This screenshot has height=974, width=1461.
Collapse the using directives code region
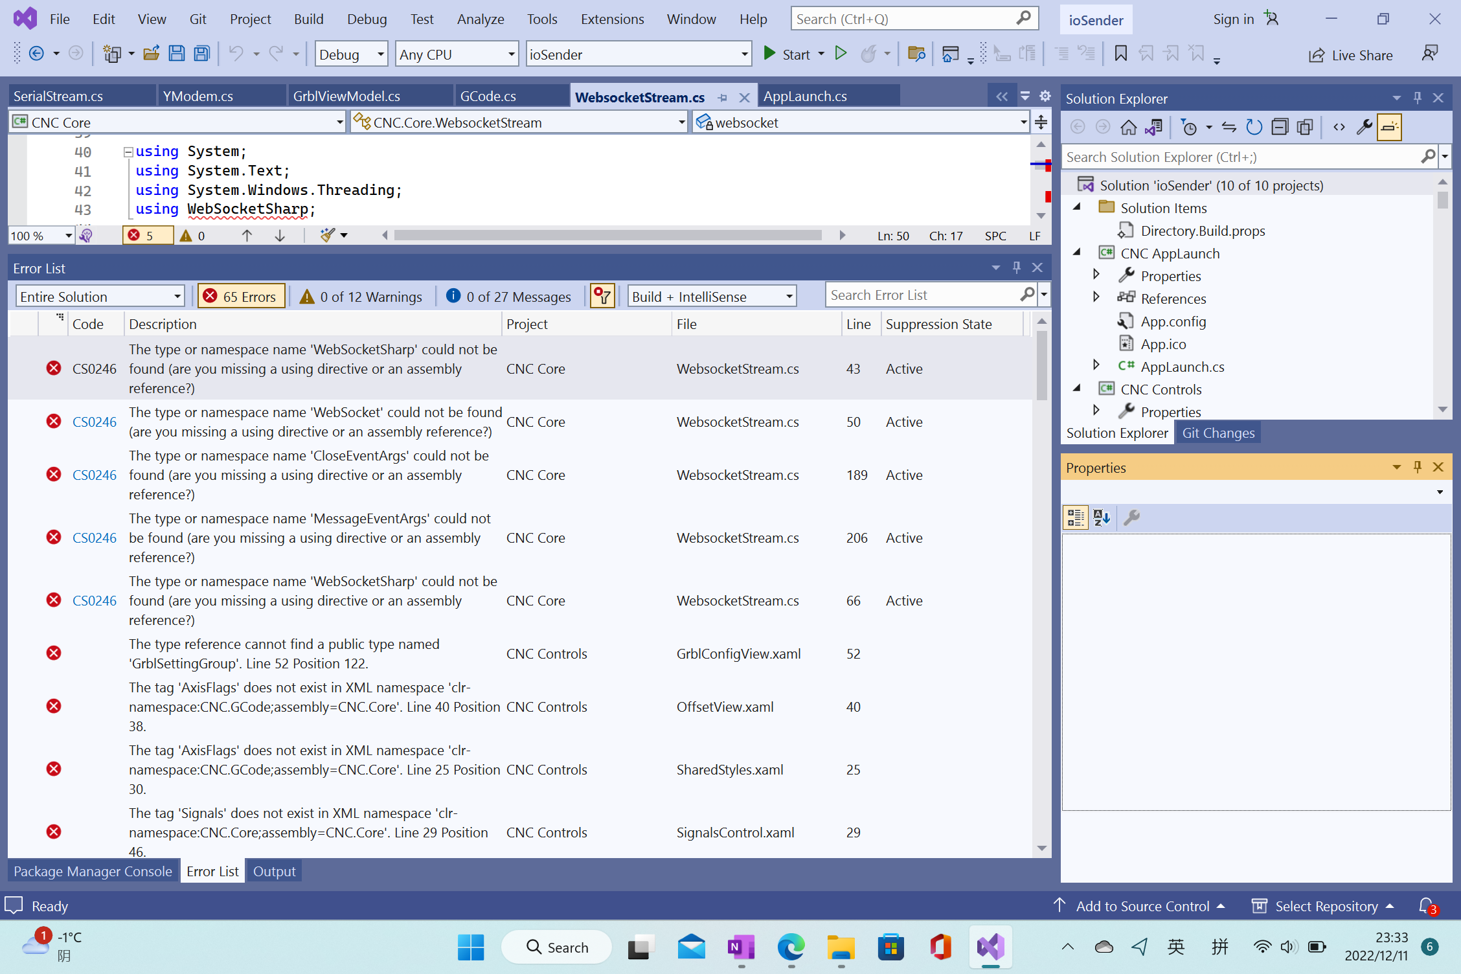pyautogui.click(x=128, y=152)
